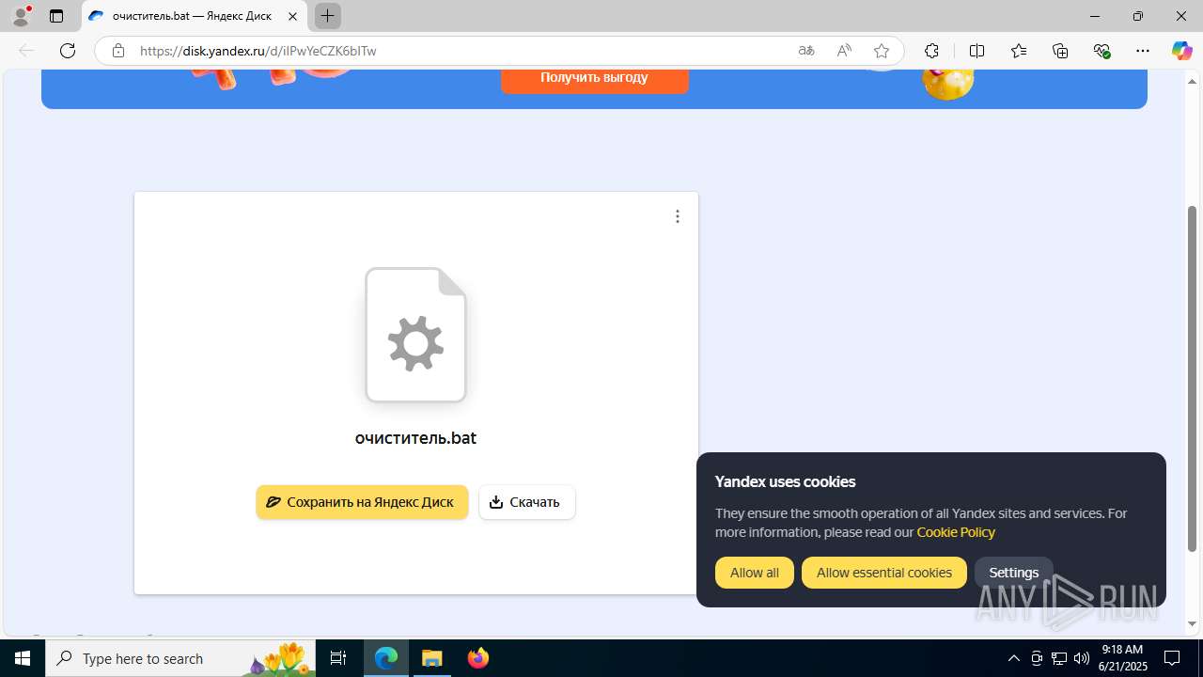Open the Extensions puzzle icon
The width and height of the screenshot is (1203, 677).
point(931,51)
